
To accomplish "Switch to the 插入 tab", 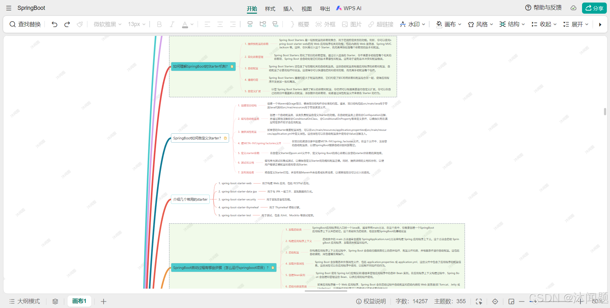I will pyautogui.click(x=288, y=9).
